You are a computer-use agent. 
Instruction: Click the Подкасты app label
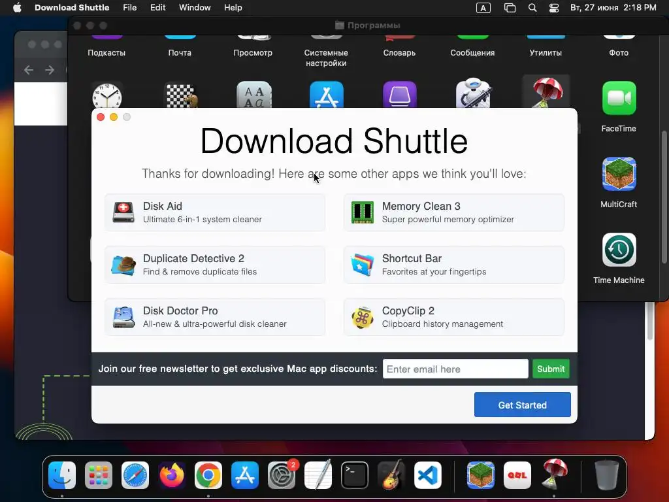click(106, 53)
